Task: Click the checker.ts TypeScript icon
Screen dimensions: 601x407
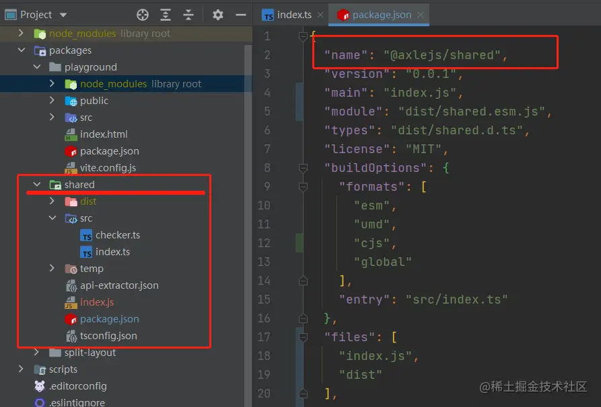Action: tap(86, 235)
